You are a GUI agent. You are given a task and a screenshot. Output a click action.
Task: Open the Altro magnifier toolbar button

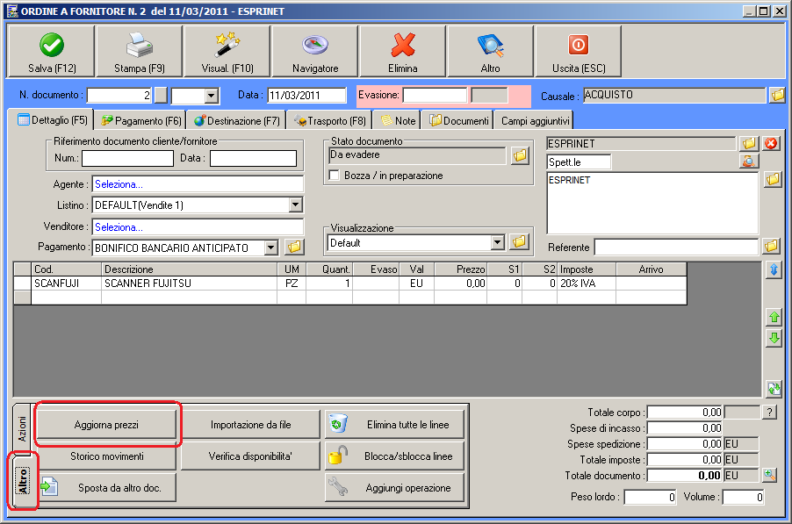pos(491,52)
